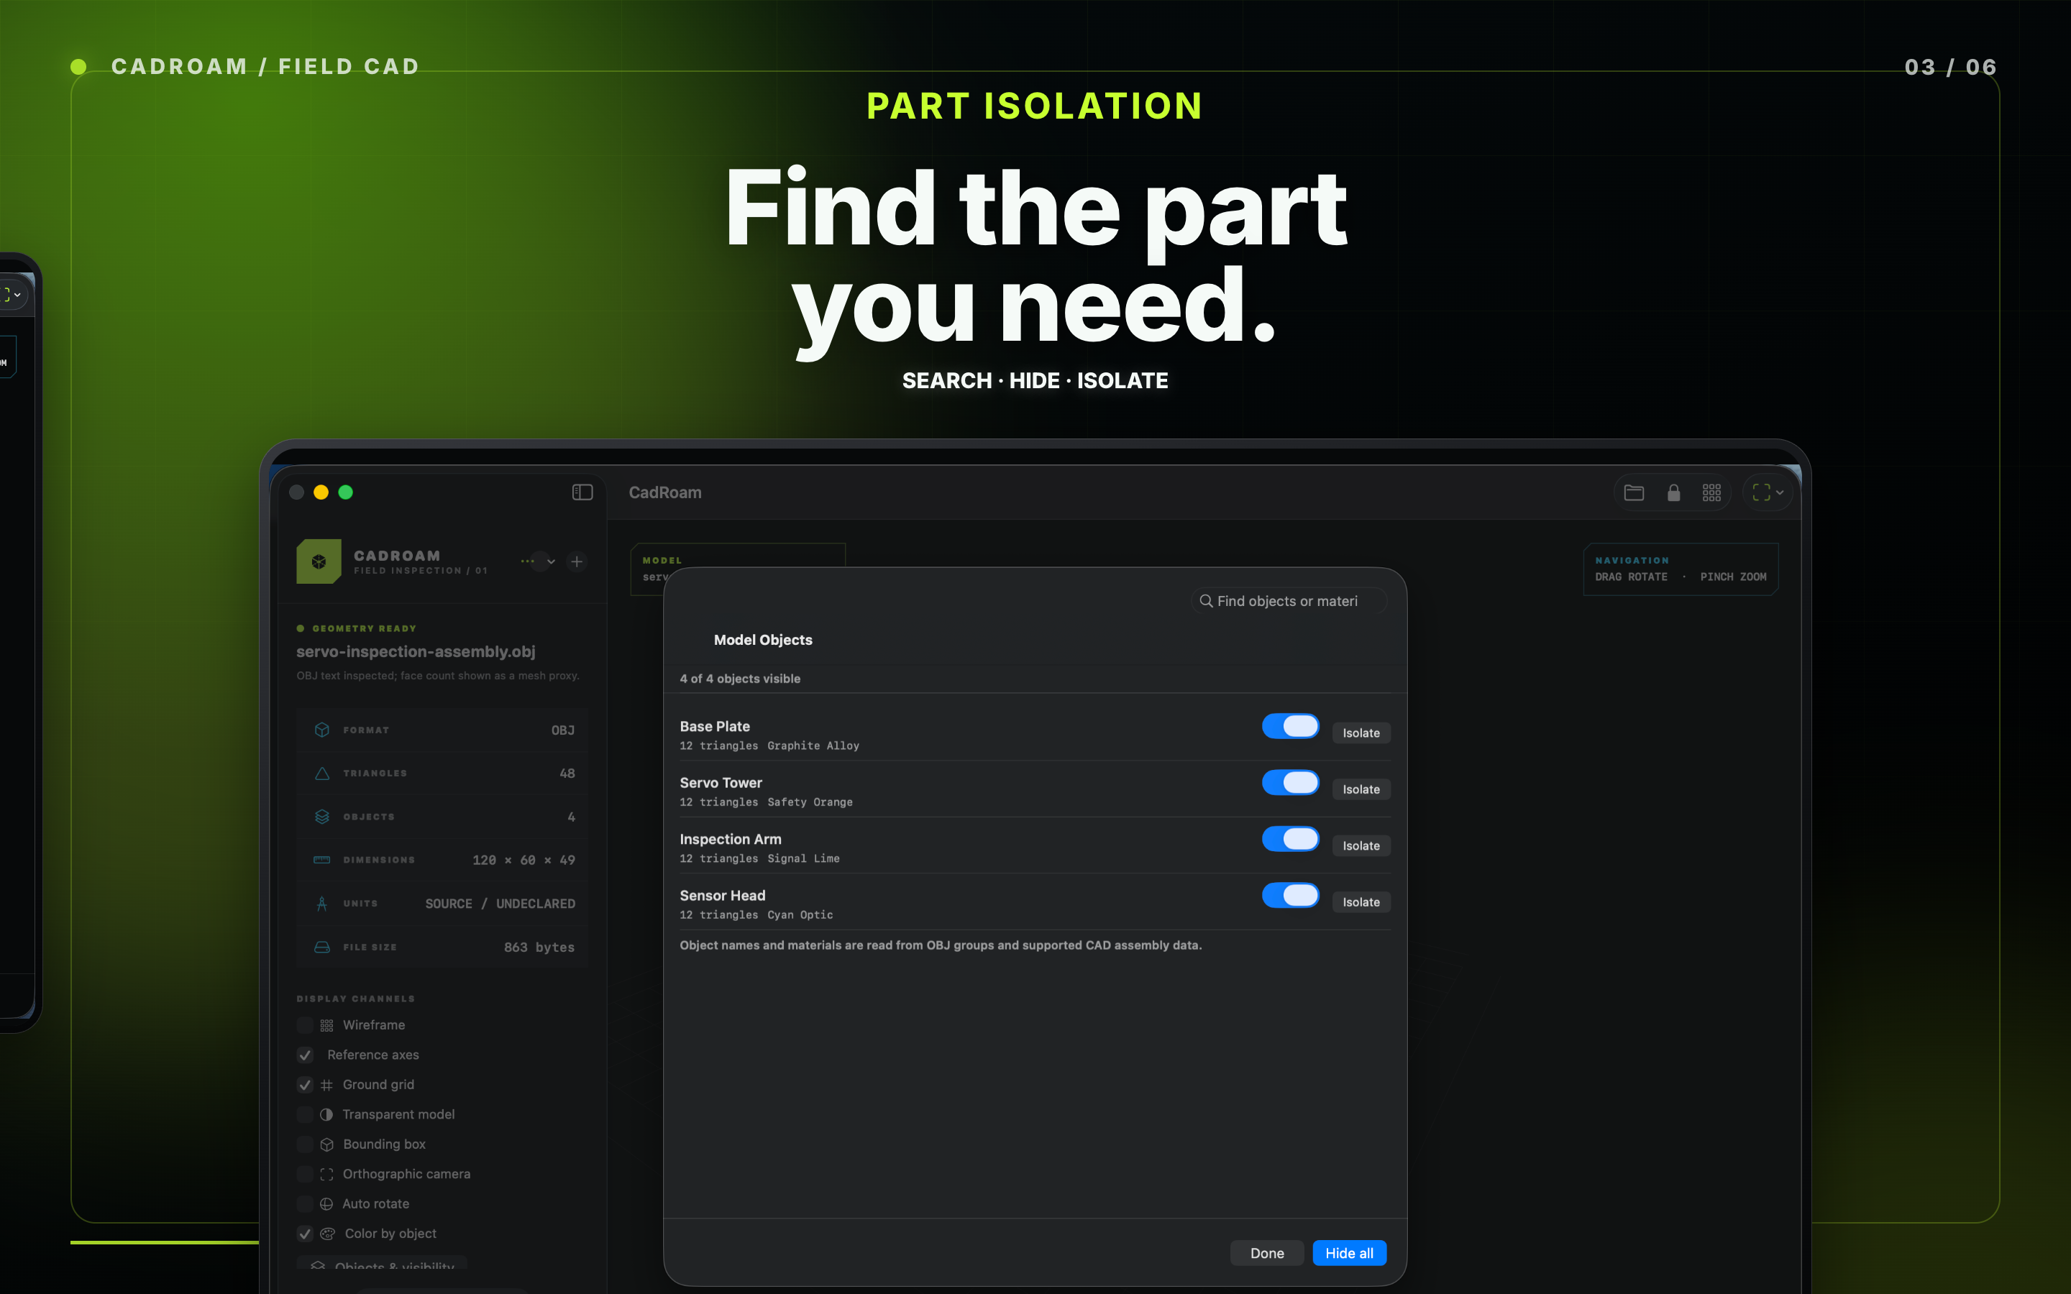Toggle visibility switch for Base Plate
The height and width of the screenshot is (1294, 2071).
click(1291, 727)
